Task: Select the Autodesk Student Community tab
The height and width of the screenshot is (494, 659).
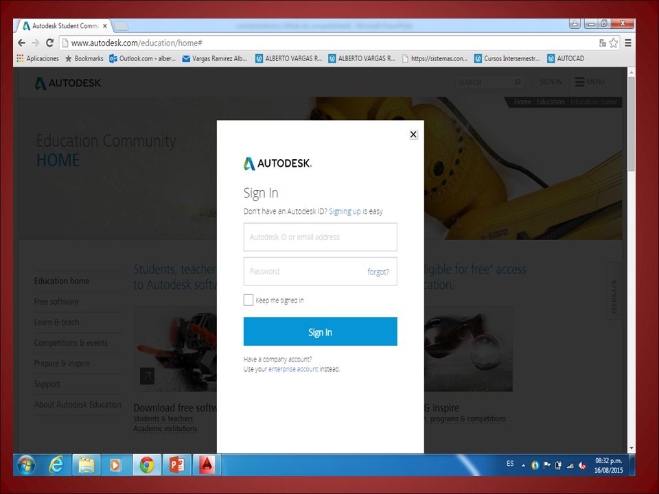Action: pos(63,26)
